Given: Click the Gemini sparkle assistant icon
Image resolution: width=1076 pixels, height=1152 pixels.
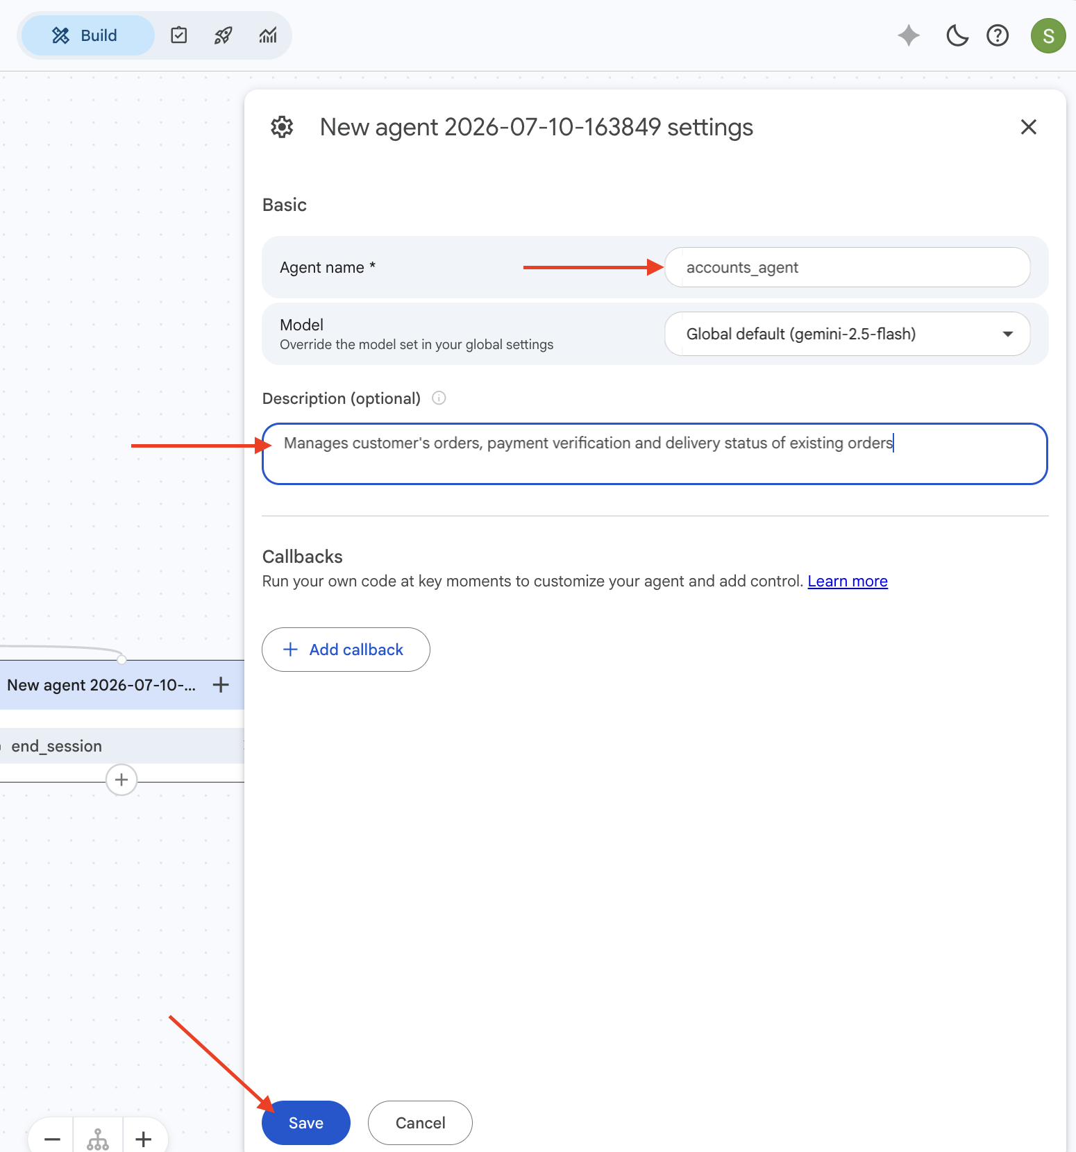Looking at the screenshot, I should pos(909,35).
